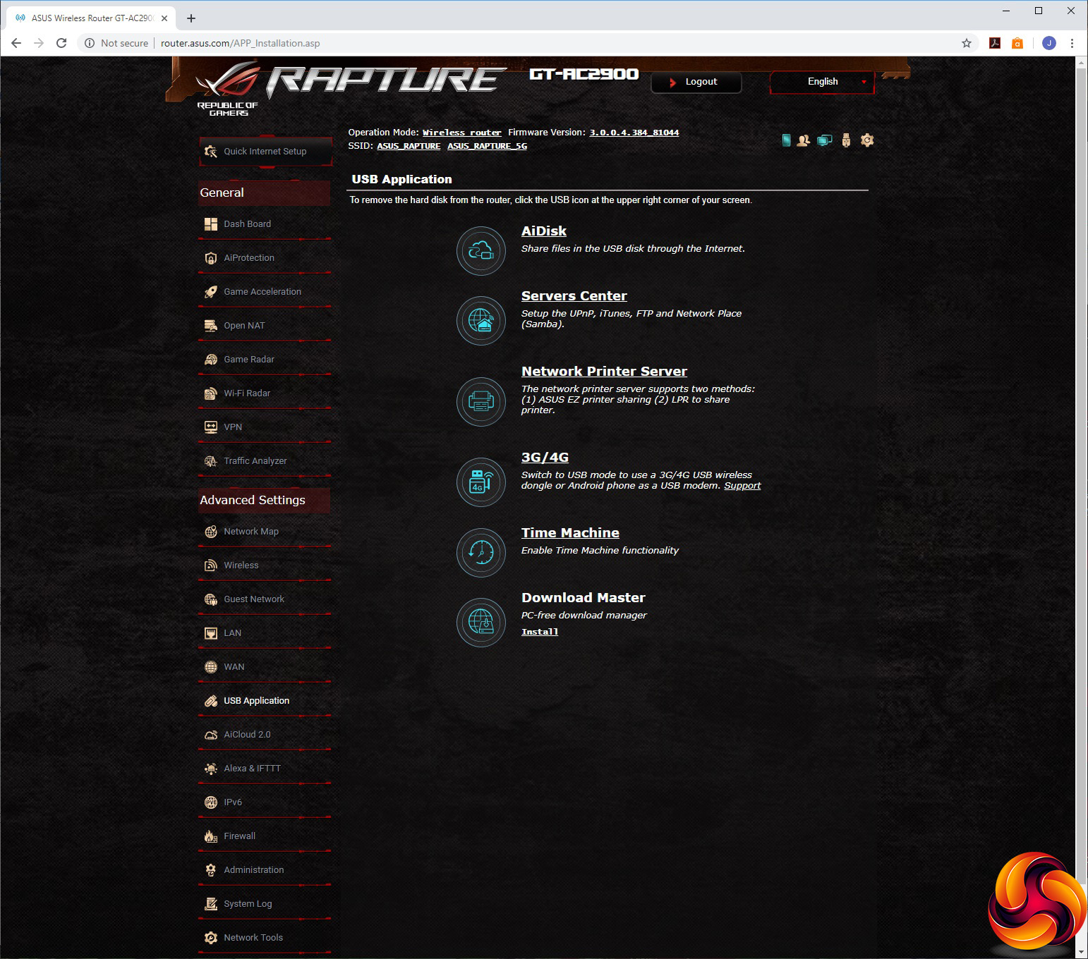Click the Support link for 3G/4G
This screenshot has height=959, width=1088.
tap(742, 486)
